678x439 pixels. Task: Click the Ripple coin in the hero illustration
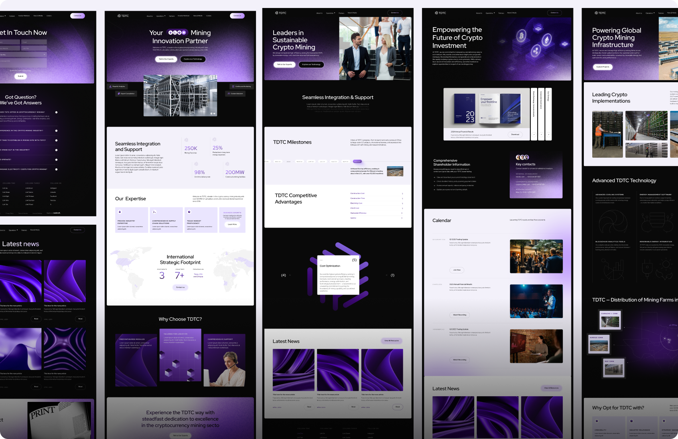click(x=535, y=50)
